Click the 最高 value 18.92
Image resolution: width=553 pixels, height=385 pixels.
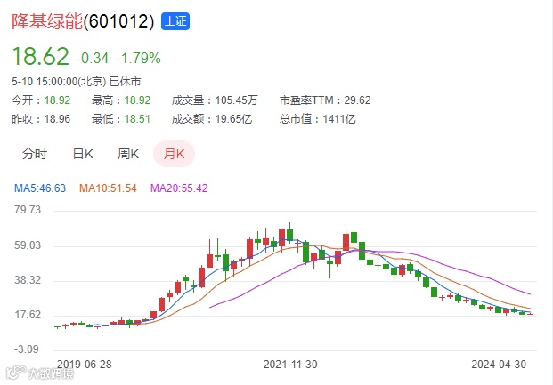tap(137, 100)
